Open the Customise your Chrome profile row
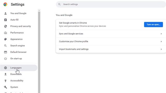Image resolution: width=166 pixels, height=93 pixels. click(x=111, y=42)
